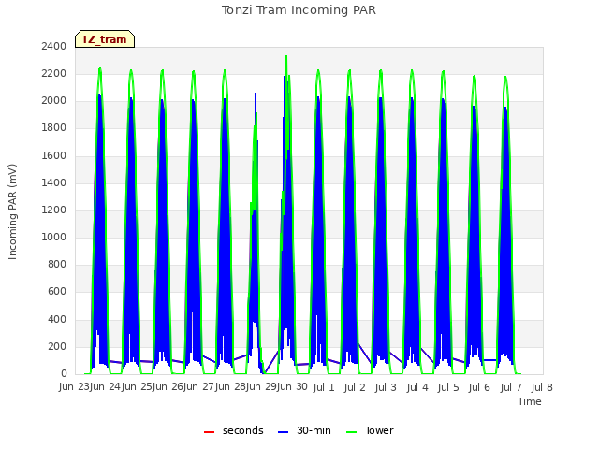Click the Jul 4 x-axis tick label

pyautogui.click(x=417, y=388)
